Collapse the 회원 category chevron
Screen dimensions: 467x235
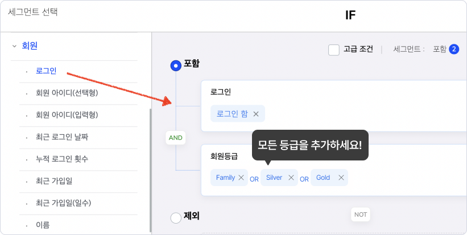[14, 46]
